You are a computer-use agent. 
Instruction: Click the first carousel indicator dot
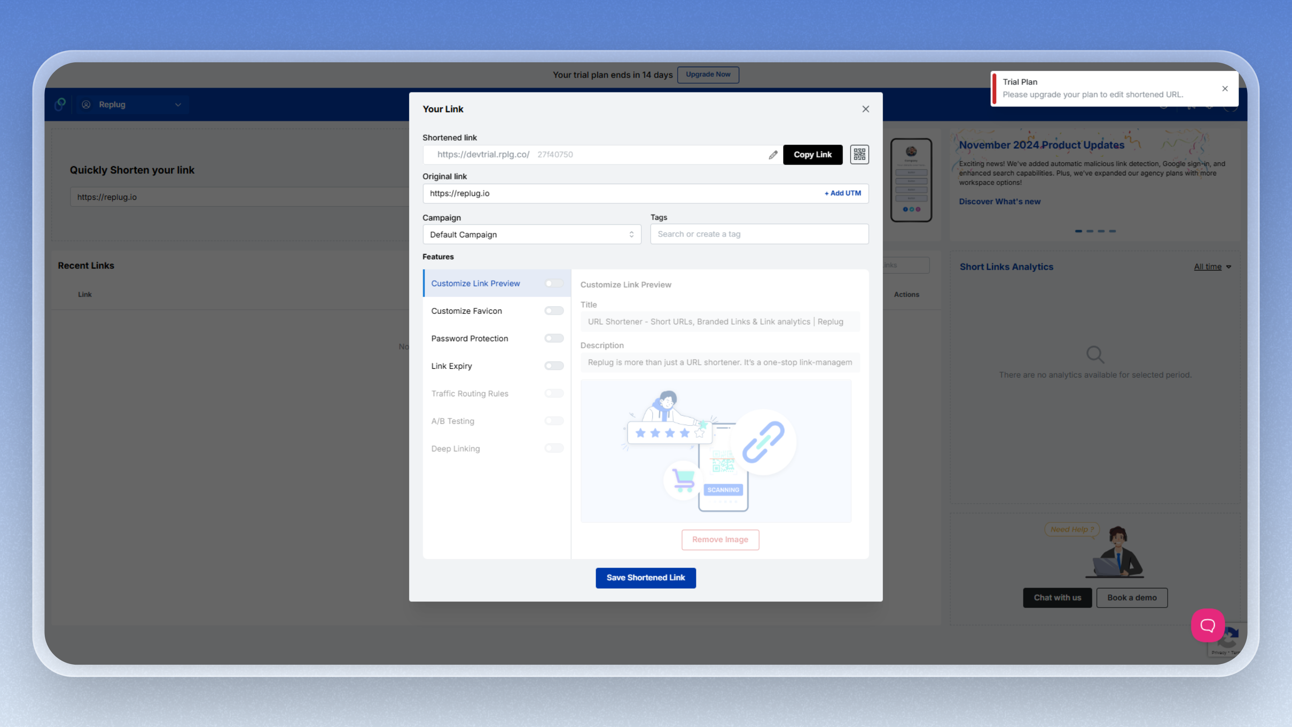click(x=1079, y=231)
